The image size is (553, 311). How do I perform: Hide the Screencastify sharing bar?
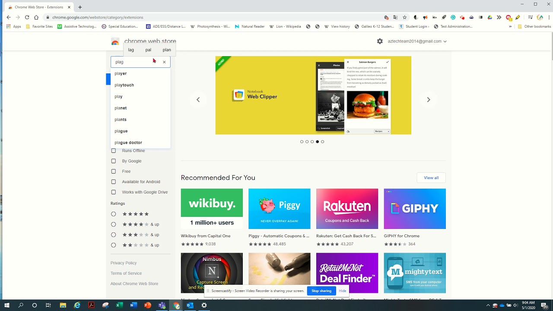click(x=343, y=291)
